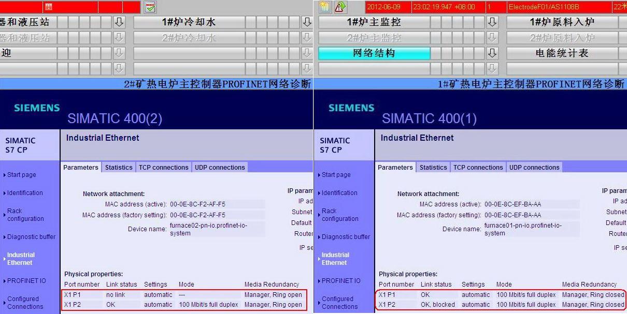The image size is (627, 314).
Task: Open Diagnostic buffer in SIMATIC 400(1) sidebar
Action: coord(346,237)
